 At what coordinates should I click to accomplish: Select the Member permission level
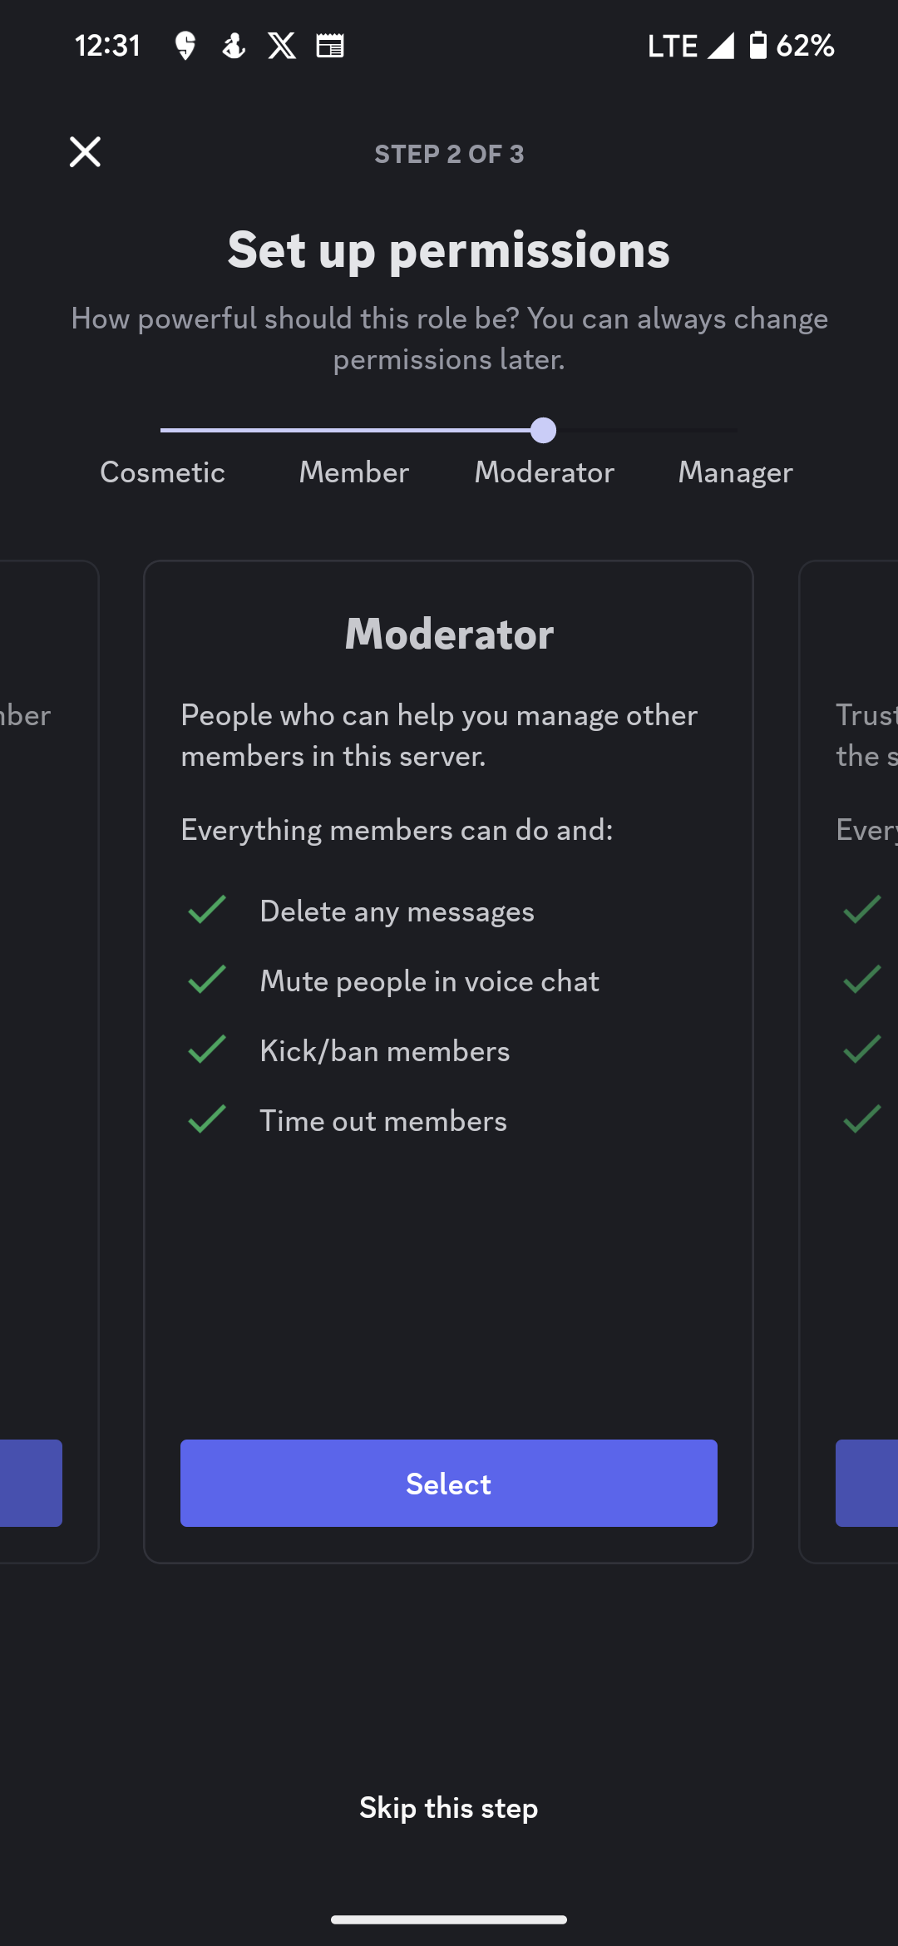point(353,472)
